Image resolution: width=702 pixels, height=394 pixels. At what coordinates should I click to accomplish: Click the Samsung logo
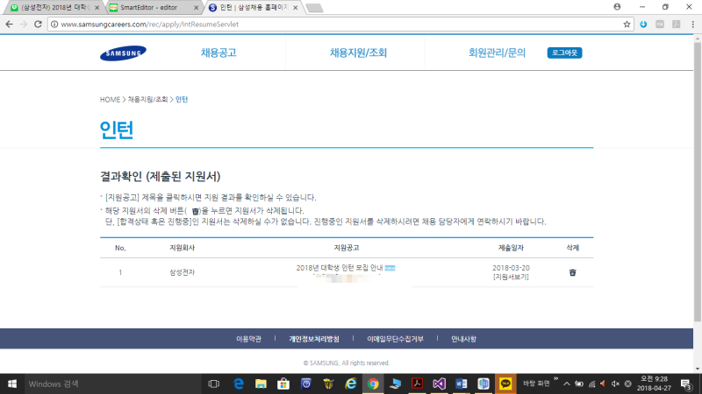(x=123, y=53)
